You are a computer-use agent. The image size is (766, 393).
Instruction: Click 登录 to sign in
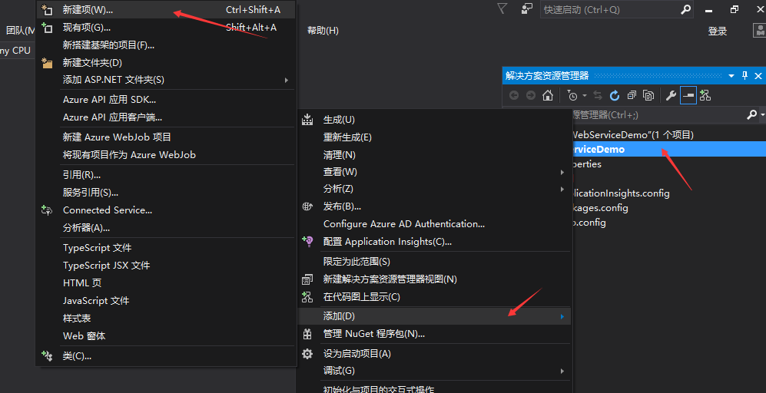click(718, 31)
